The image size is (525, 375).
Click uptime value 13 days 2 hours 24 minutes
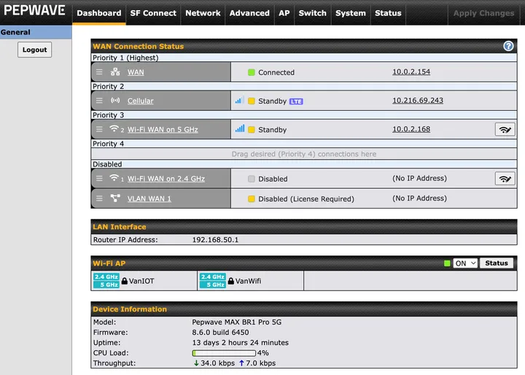tap(241, 342)
